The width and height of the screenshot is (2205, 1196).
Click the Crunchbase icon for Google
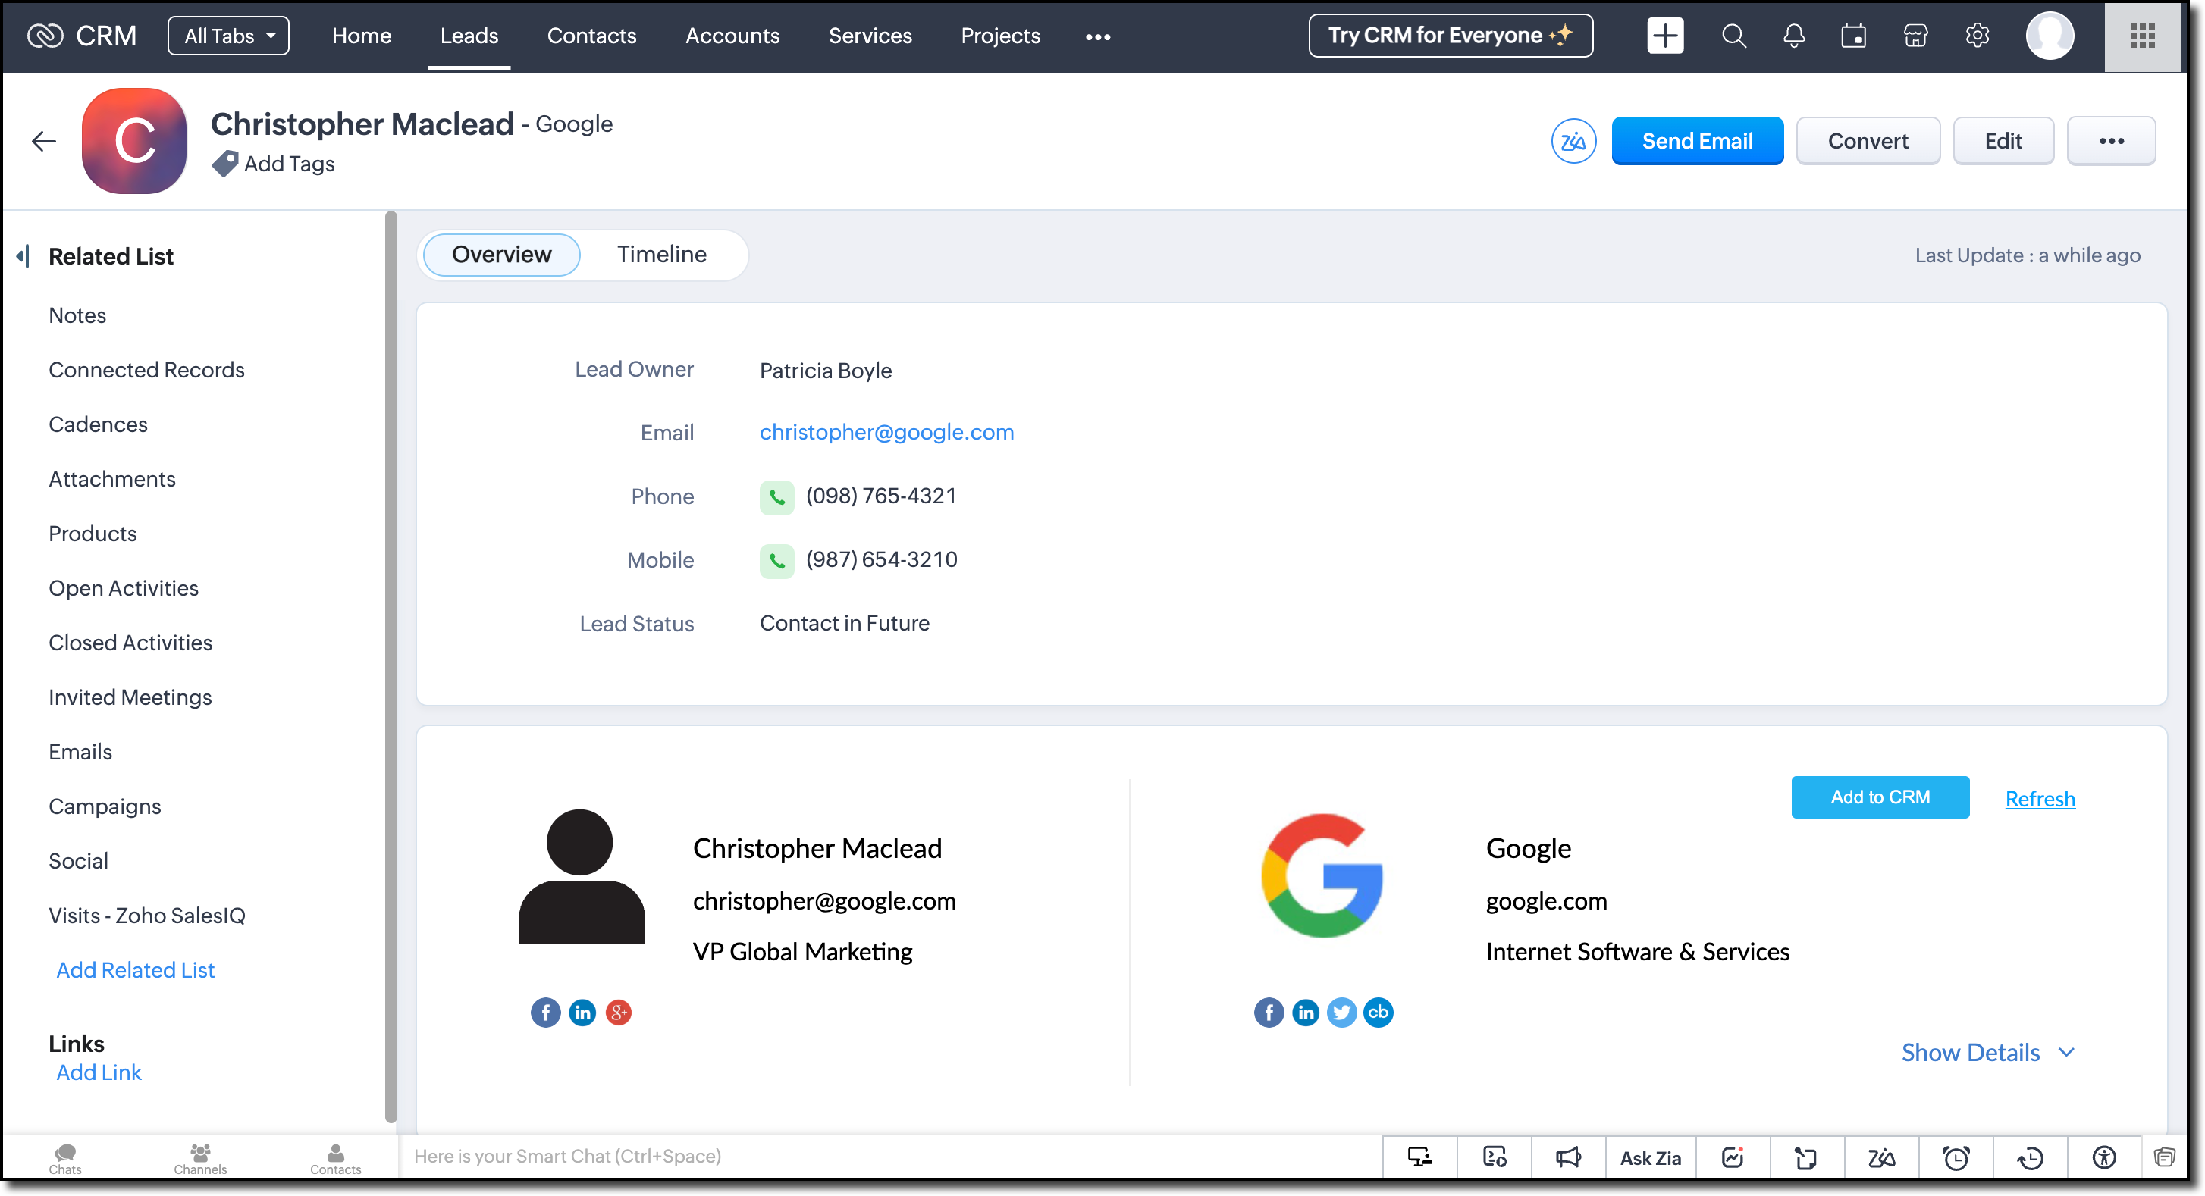tap(1379, 1013)
